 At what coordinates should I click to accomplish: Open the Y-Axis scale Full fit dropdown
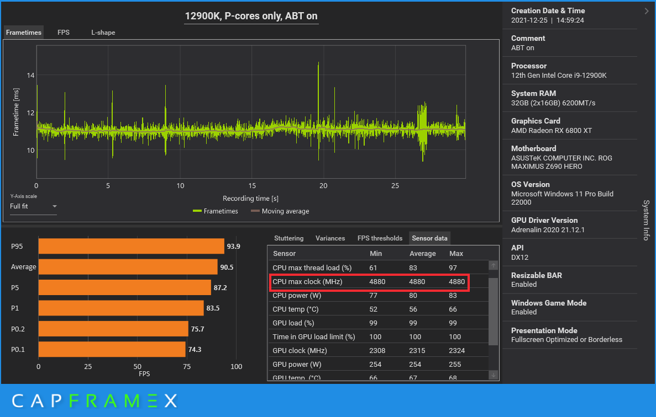[x=33, y=206]
